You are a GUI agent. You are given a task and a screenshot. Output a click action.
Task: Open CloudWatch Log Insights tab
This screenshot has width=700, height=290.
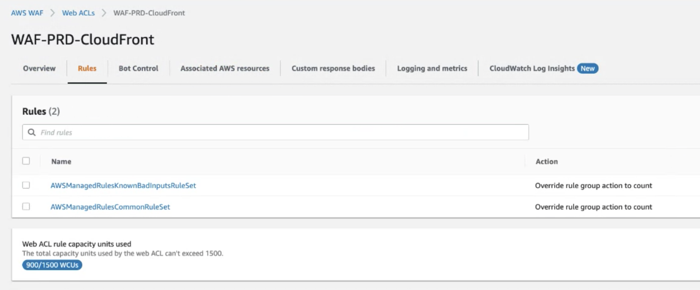pyautogui.click(x=532, y=68)
